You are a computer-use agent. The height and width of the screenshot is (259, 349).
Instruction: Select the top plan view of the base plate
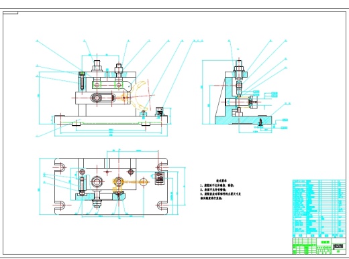point(111,187)
